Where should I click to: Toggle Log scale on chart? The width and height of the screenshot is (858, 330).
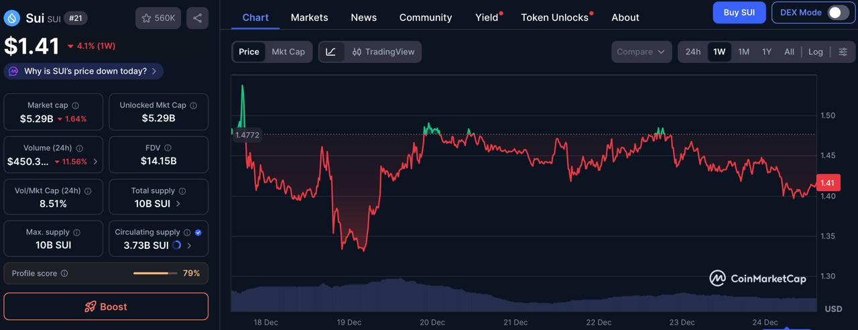pyautogui.click(x=816, y=52)
